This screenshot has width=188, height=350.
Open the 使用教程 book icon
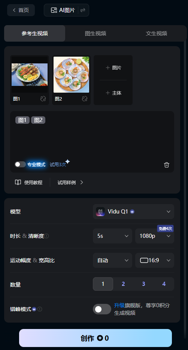click(18, 182)
